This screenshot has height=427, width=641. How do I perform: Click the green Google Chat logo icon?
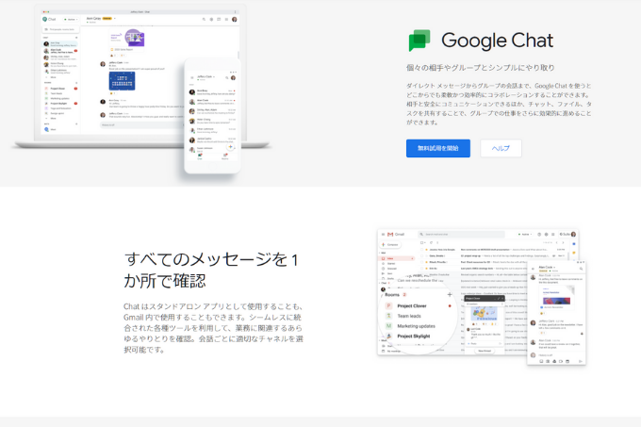(419, 41)
